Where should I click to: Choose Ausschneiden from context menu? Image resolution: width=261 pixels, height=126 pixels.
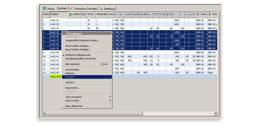[73, 69]
